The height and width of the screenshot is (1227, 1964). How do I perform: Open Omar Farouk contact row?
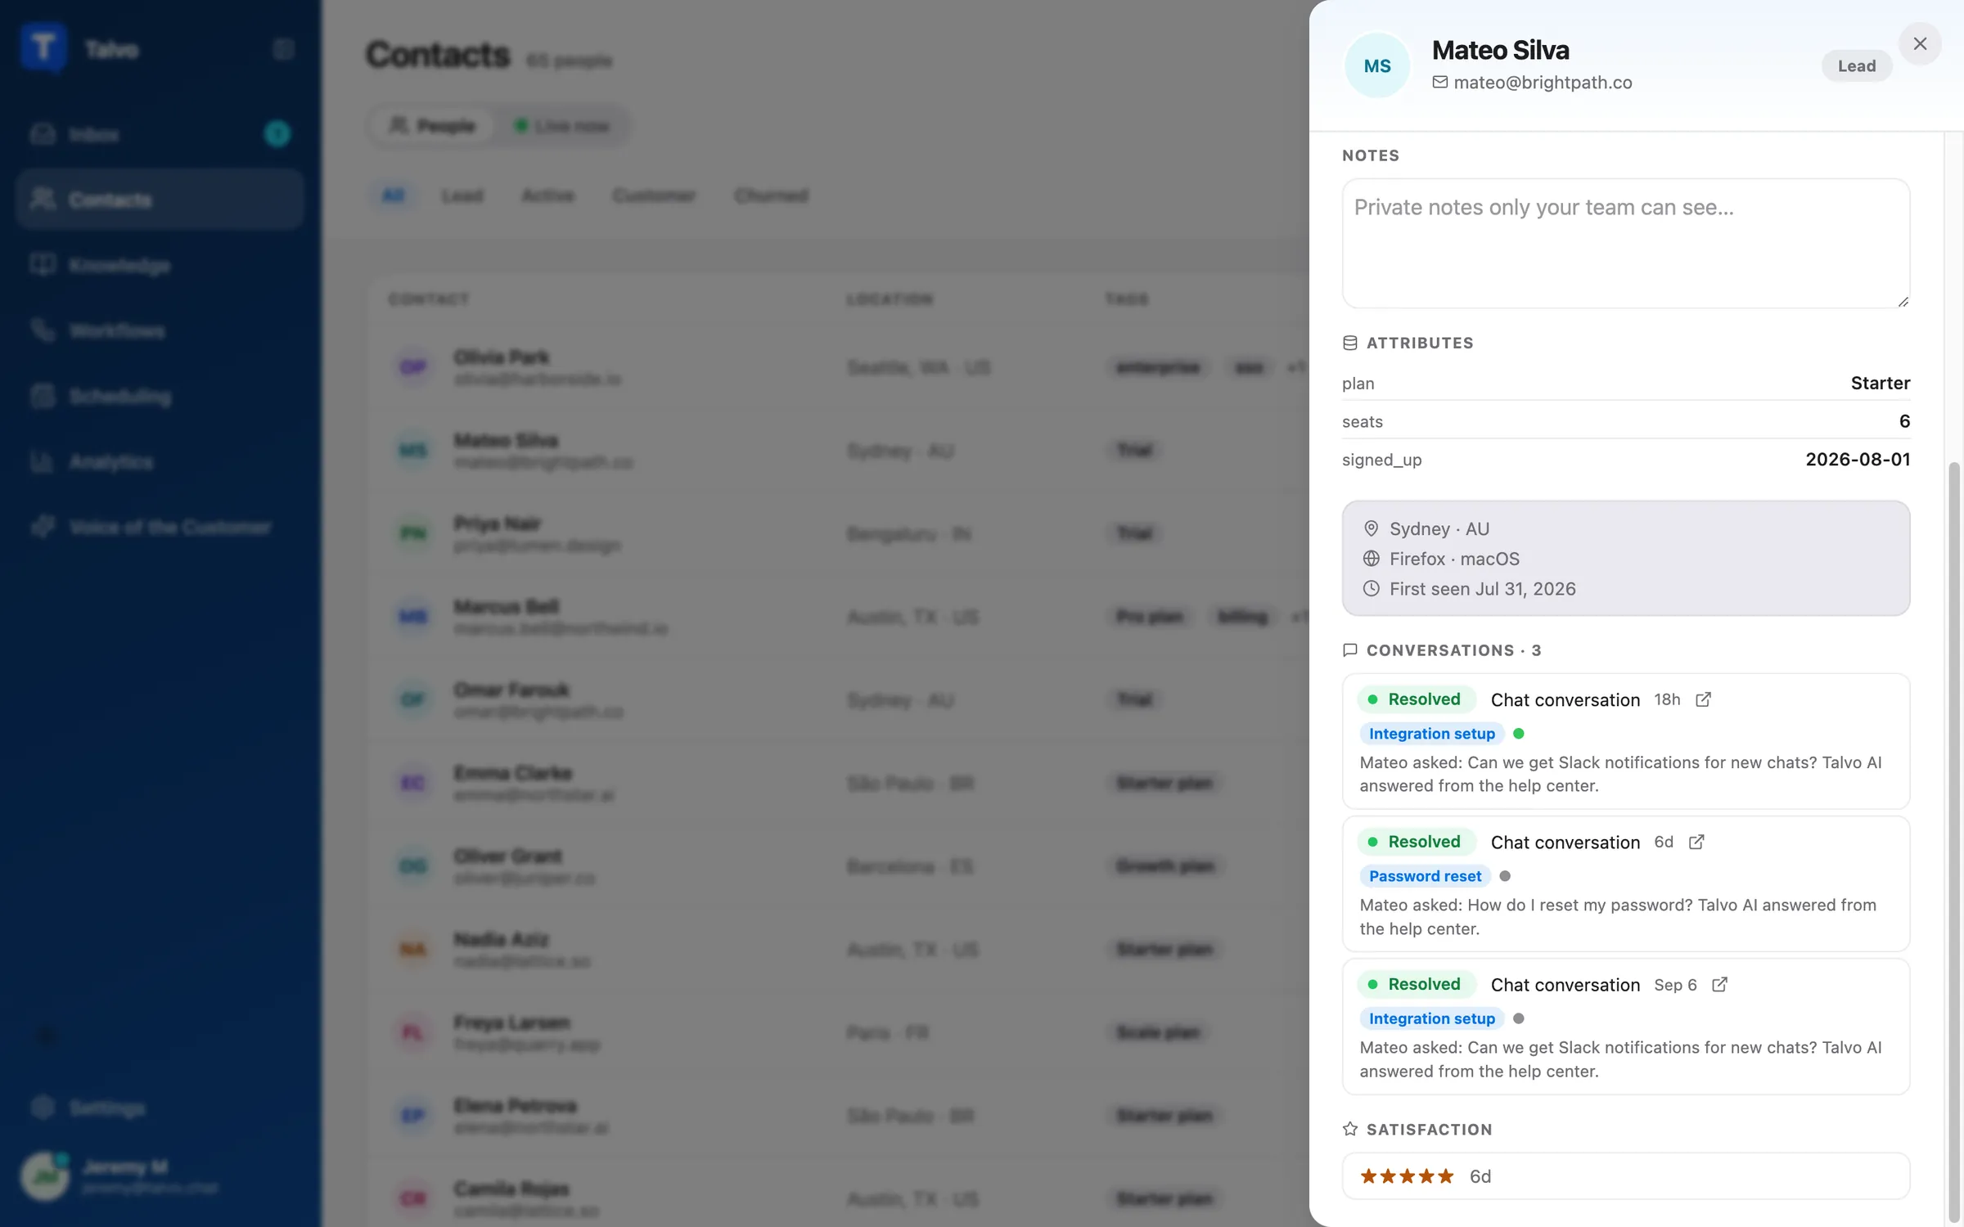(x=839, y=700)
